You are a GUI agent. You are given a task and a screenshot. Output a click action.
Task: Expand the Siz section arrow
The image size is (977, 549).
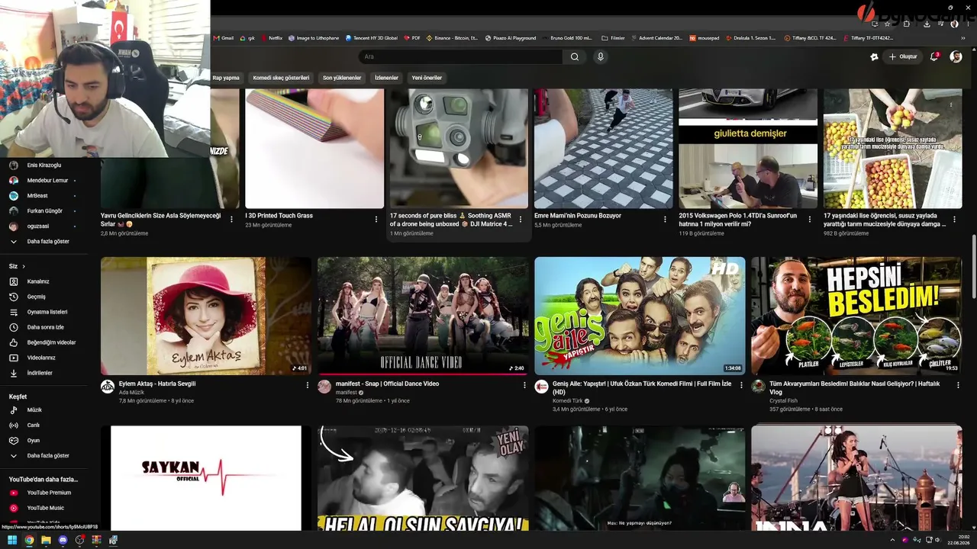pos(24,266)
